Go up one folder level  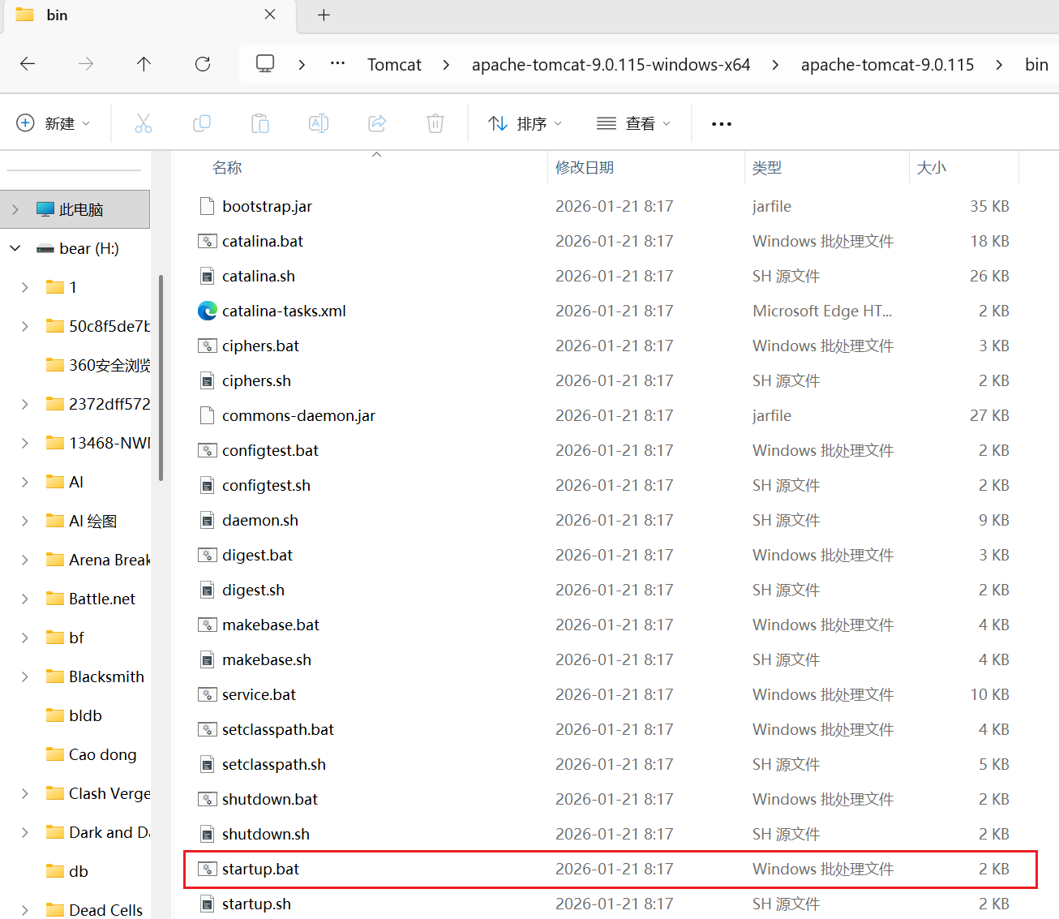tap(144, 64)
